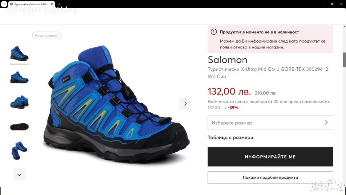Switch to the "Туристически Salomon" tab
346x195 pixels.
click(x=30, y=4)
